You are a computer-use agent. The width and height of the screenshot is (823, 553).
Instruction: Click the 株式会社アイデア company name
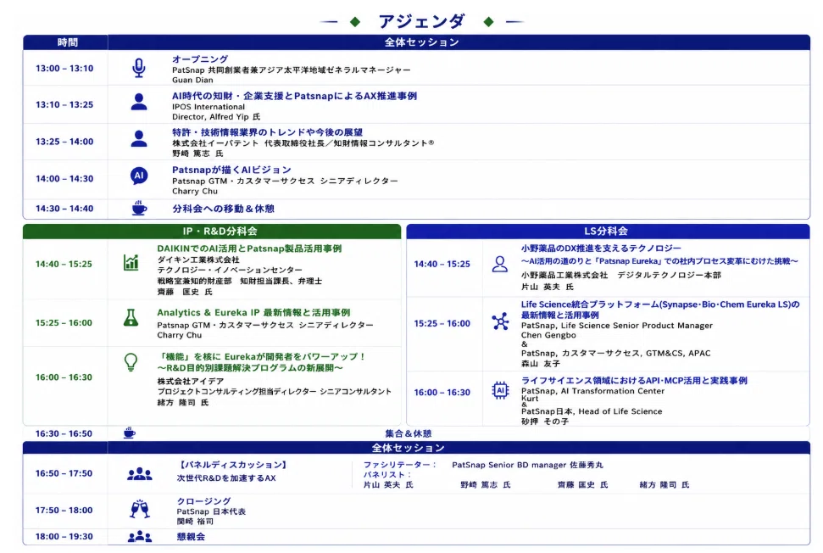191,381
